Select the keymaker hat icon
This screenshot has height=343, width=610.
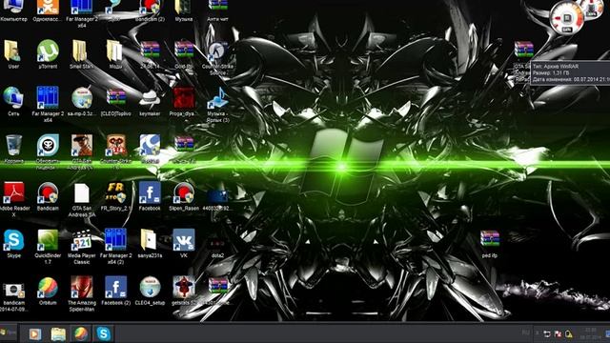[150, 99]
